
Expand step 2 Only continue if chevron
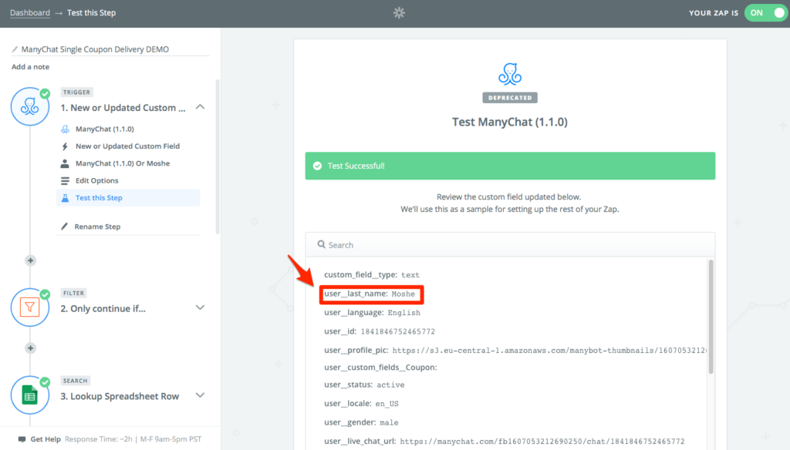(200, 307)
